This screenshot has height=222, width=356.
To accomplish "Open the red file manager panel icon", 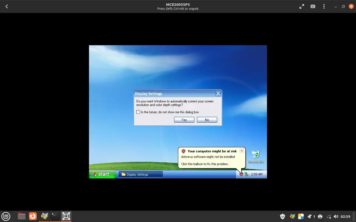I will 22,216.
